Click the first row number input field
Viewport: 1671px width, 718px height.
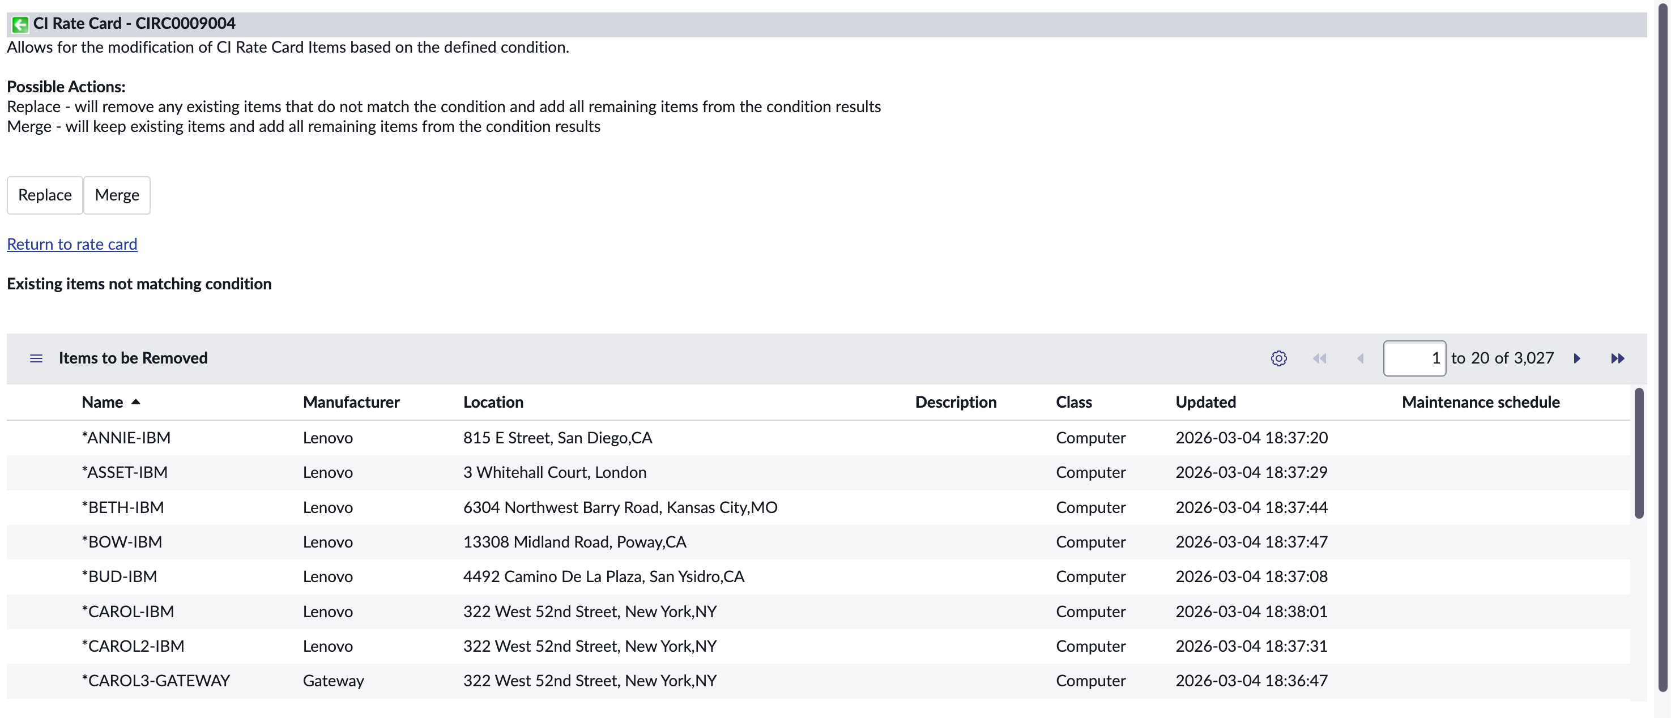pyautogui.click(x=1414, y=358)
